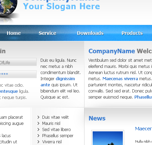The width and height of the screenshot is (152, 145).
Task: Open the Downloads navigation item
Action: pos(90,33)
